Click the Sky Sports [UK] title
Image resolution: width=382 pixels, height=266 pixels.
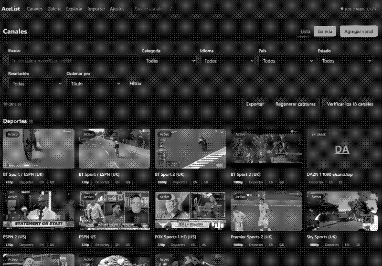click(x=321, y=237)
